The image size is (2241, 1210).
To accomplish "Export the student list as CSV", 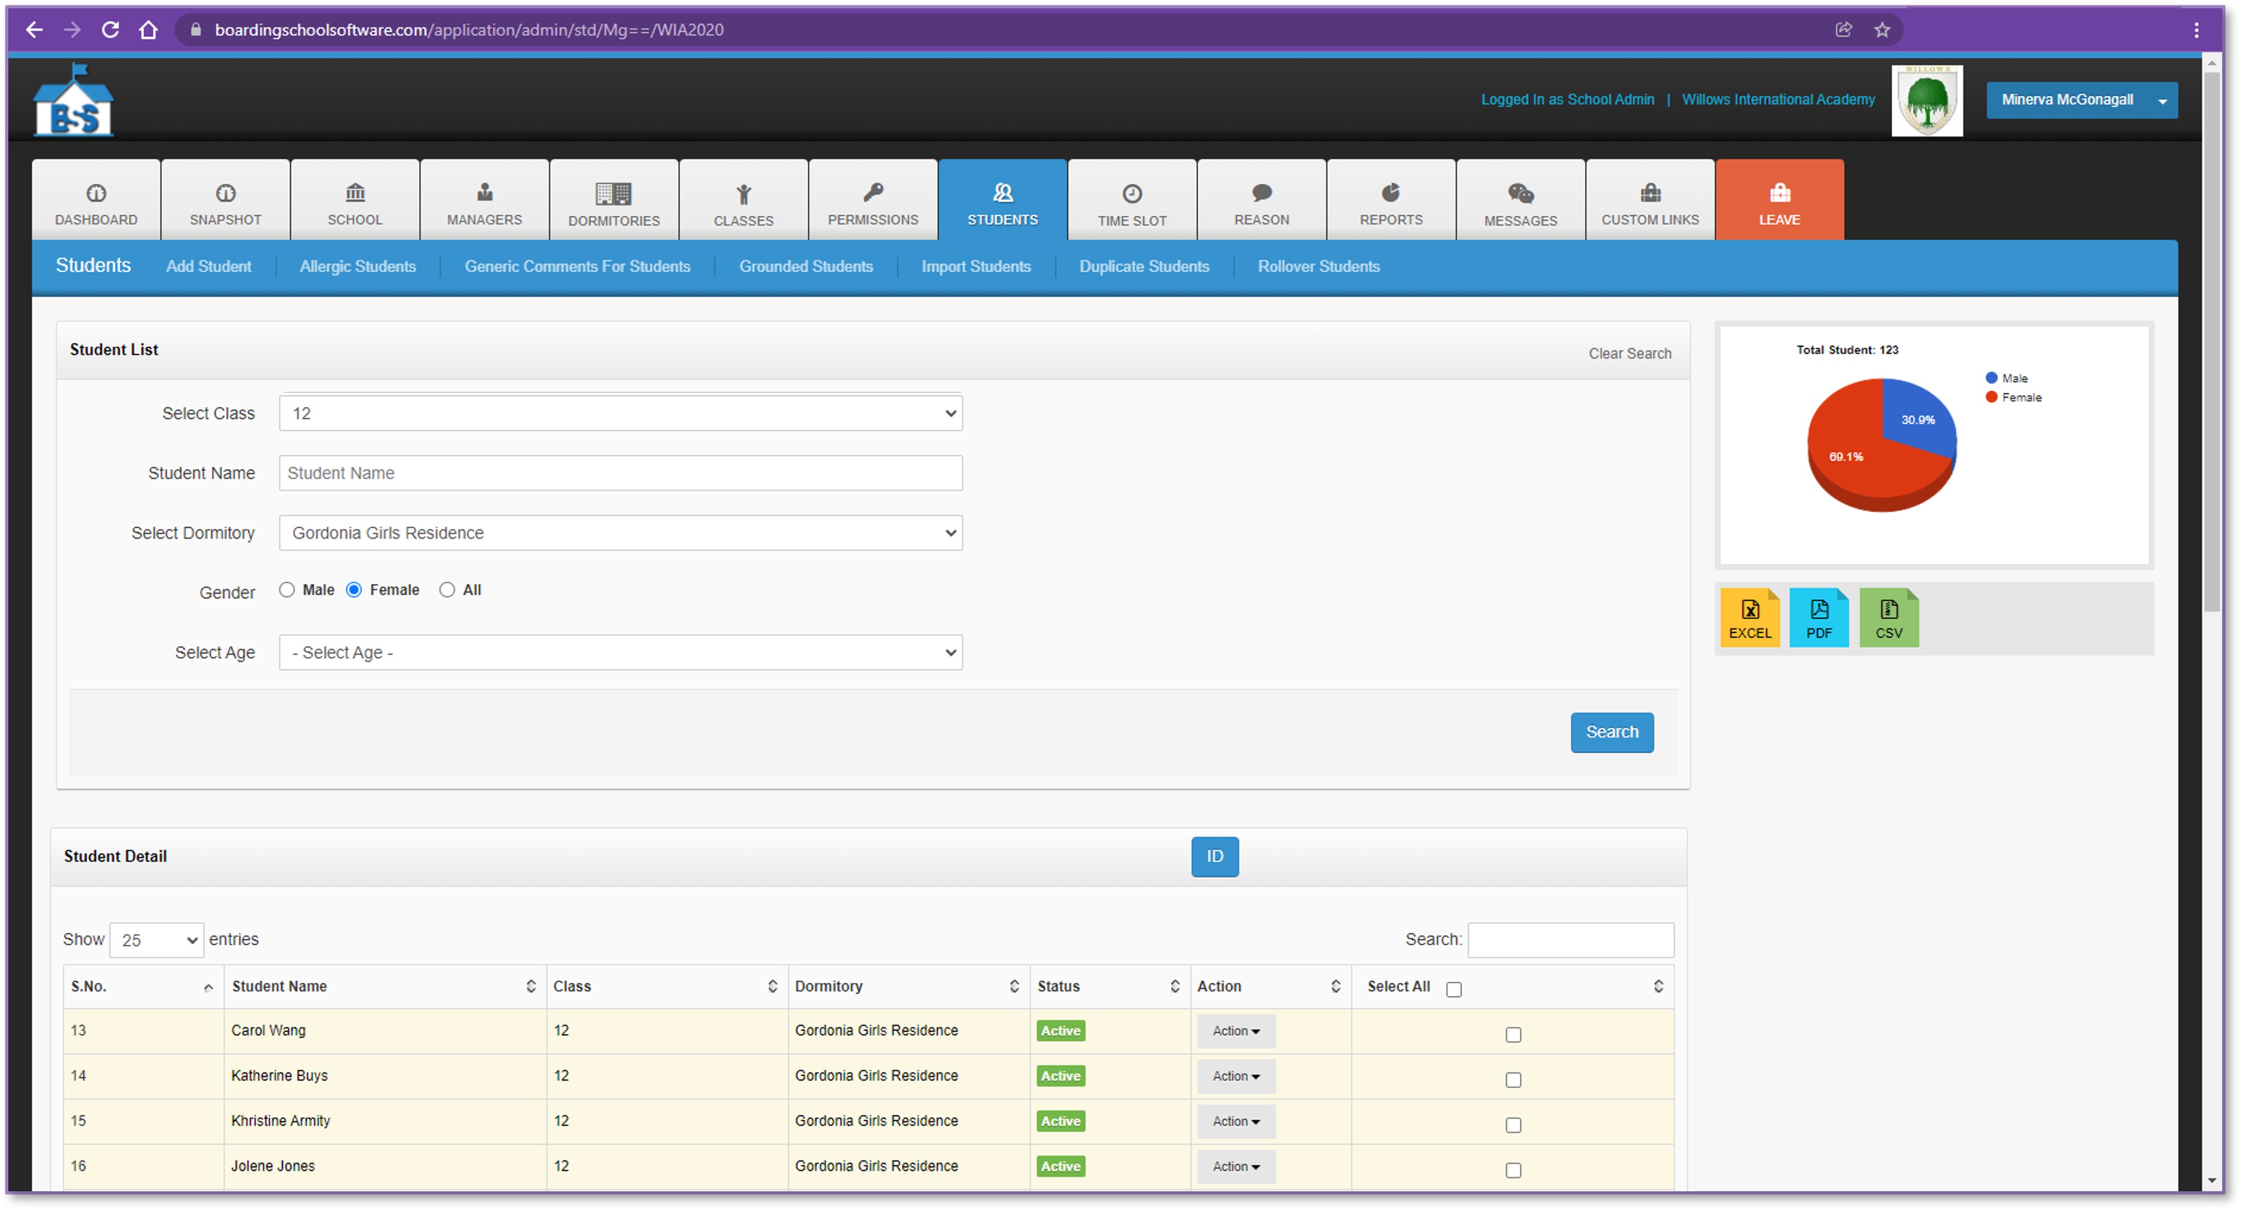I will [1888, 617].
